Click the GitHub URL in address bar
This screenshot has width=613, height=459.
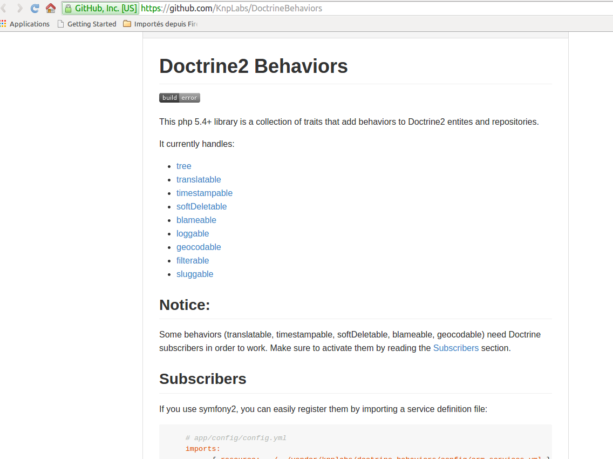(x=231, y=8)
